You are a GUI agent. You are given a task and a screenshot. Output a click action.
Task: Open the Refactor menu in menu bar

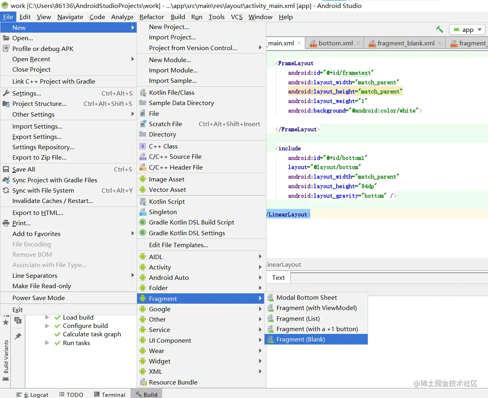coord(151,17)
